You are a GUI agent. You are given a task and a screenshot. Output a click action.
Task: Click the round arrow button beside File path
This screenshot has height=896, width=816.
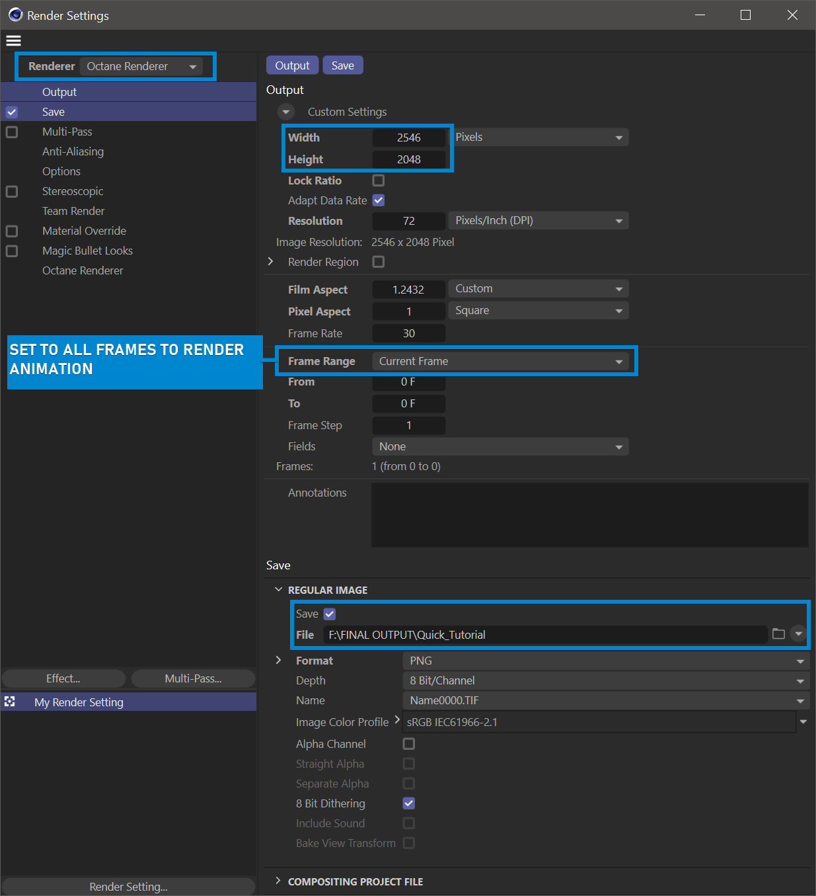(798, 634)
